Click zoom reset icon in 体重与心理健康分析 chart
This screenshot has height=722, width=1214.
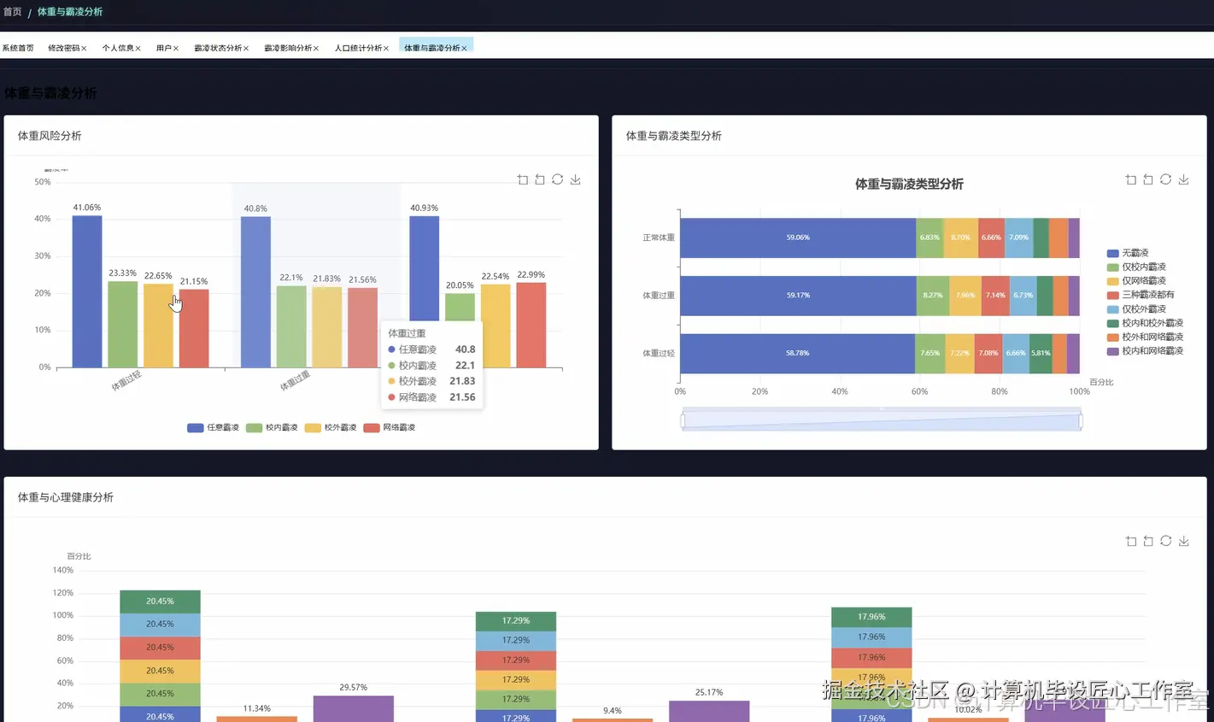[x=1148, y=541]
